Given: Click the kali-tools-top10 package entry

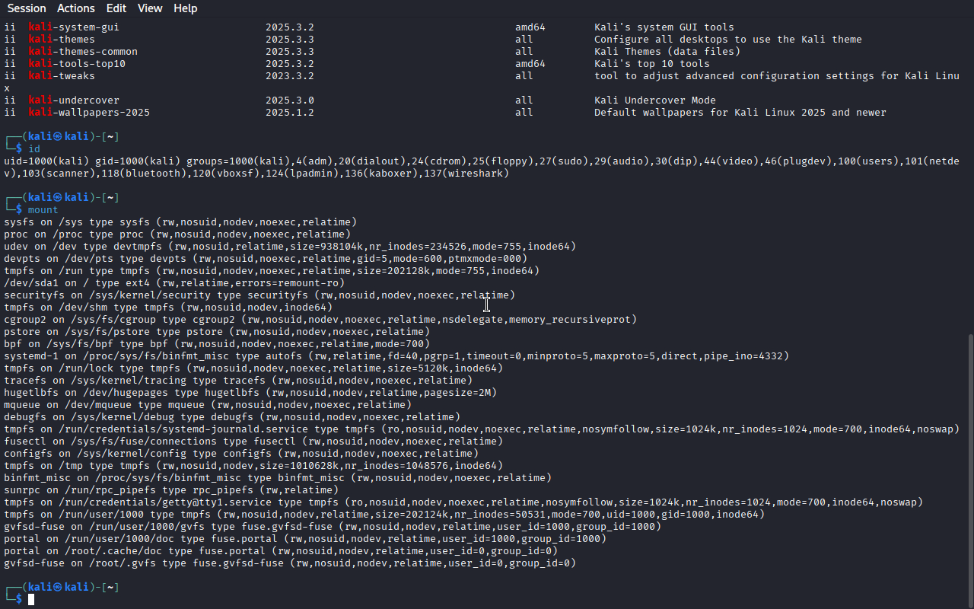Looking at the screenshot, I should click(77, 64).
